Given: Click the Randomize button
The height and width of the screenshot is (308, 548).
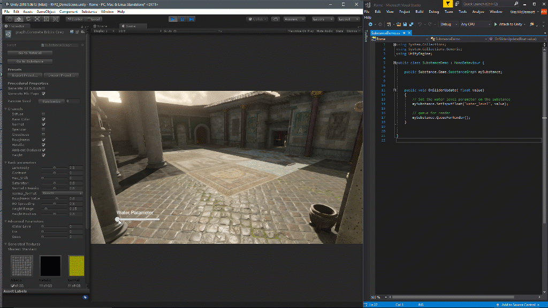Looking at the screenshot, I should 51,101.
